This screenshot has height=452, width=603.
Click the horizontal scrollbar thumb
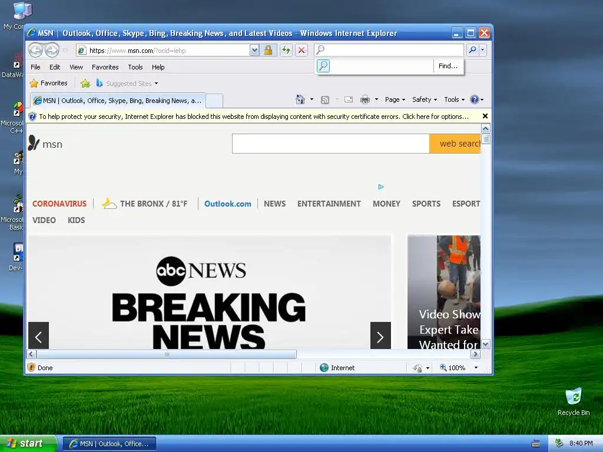[167, 354]
